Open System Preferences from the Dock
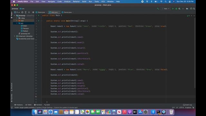The height and width of the screenshot is (116, 206). coord(145,112)
